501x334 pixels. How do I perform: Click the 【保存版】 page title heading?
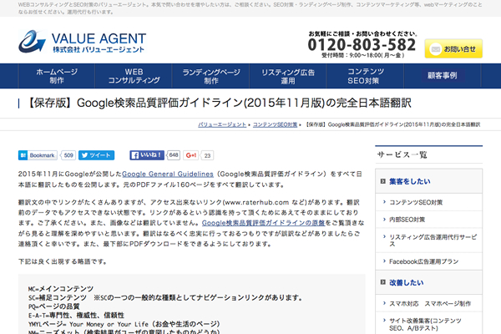coord(218,103)
